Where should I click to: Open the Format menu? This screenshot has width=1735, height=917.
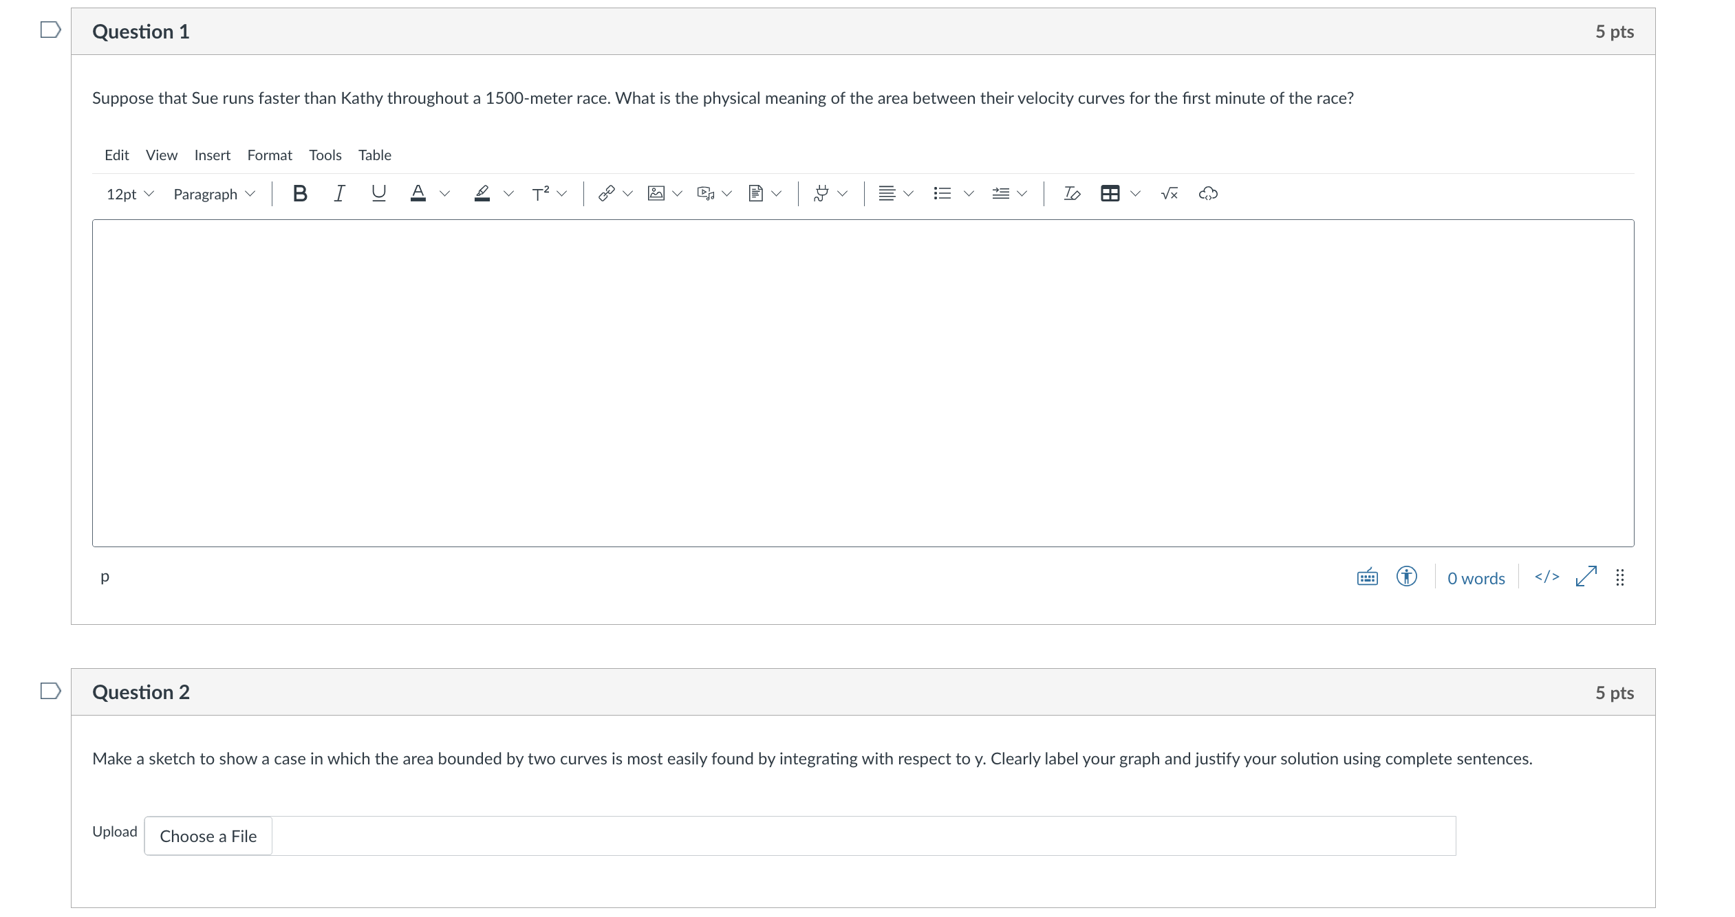click(x=269, y=155)
